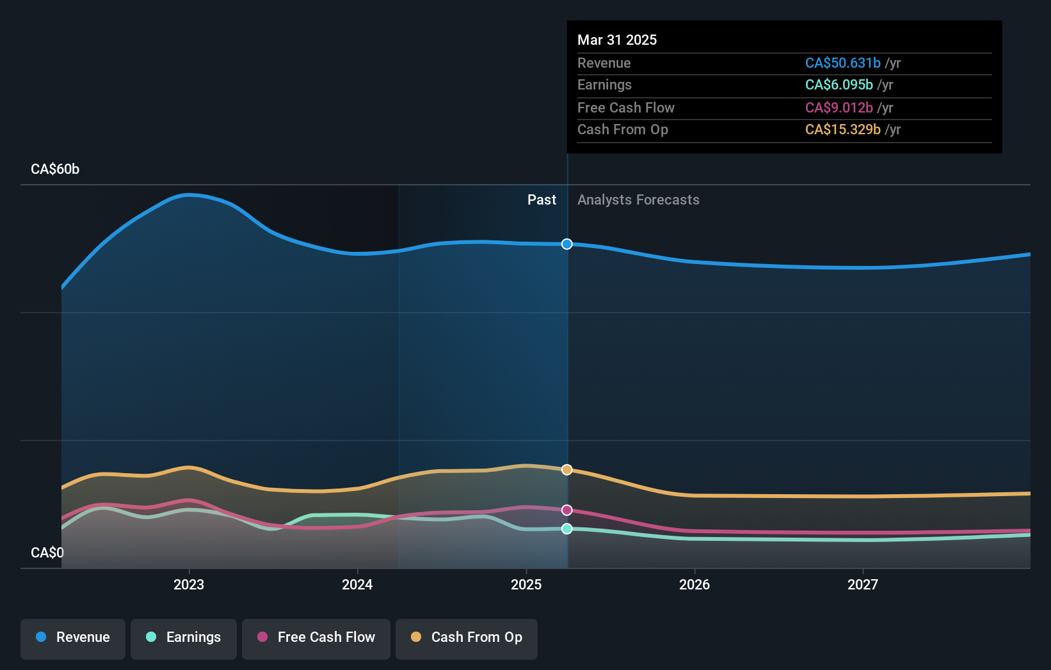Click the Revenue label in the tooltip
Image resolution: width=1051 pixels, height=670 pixels.
pyautogui.click(x=604, y=63)
